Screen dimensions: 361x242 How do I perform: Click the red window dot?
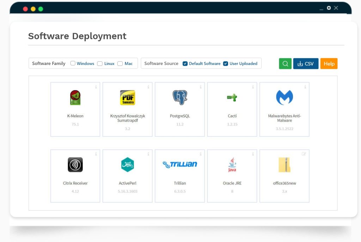click(25, 9)
